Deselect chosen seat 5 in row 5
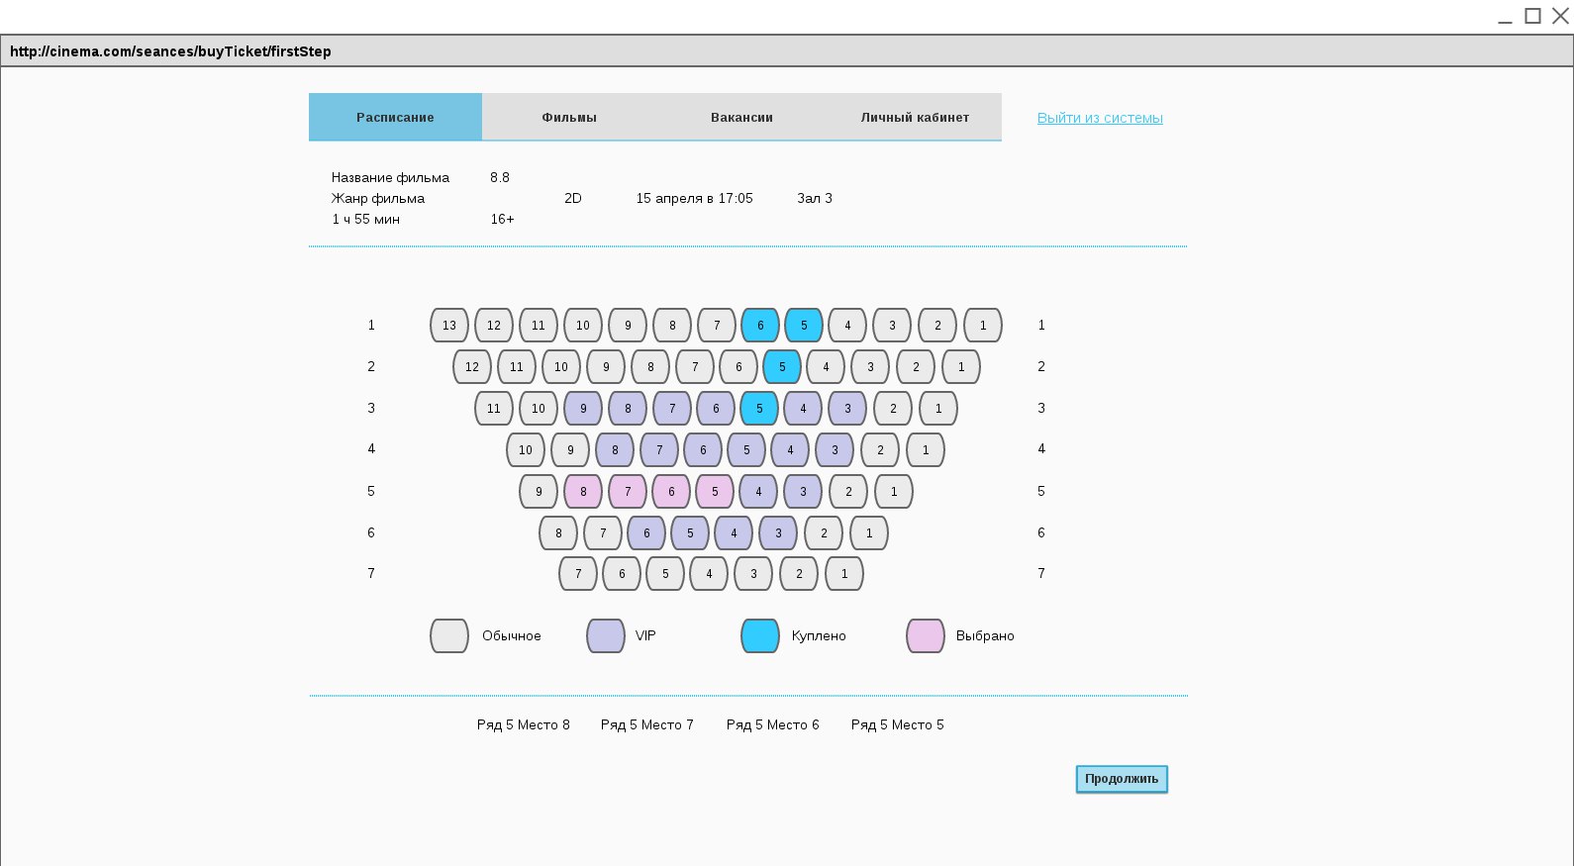The image size is (1574, 866). 715,491
